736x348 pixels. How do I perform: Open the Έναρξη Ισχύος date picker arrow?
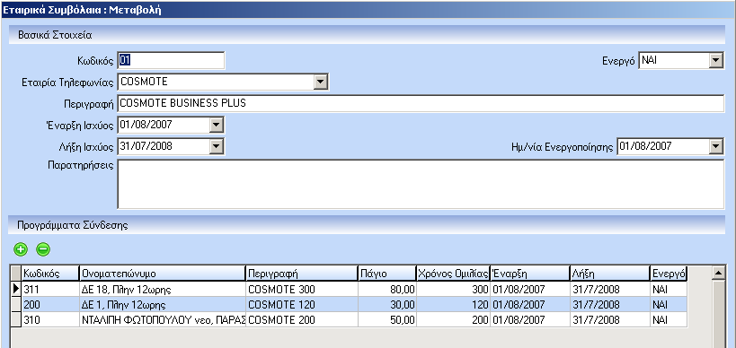[x=216, y=125]
